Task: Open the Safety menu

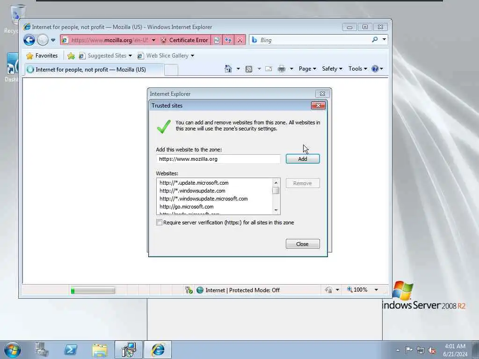Action: pyautogui.click(x=332, y=69)
